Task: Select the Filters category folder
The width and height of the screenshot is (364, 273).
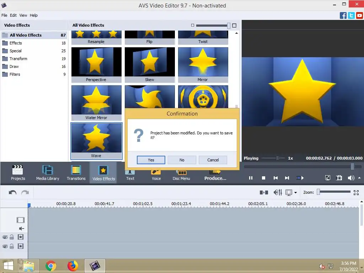Action: (x=34, y=75)
